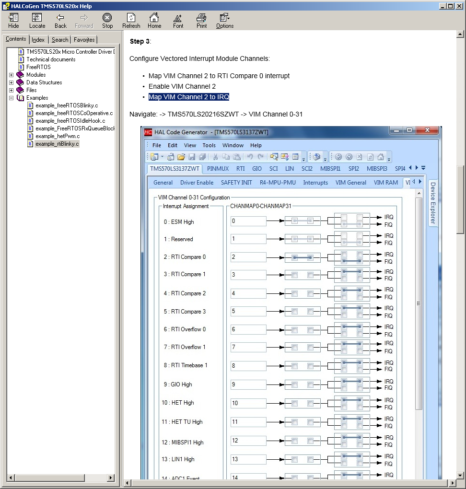Switch to the Contents tab
Viewport: 466px width, 489px height.
click(16, 39)
